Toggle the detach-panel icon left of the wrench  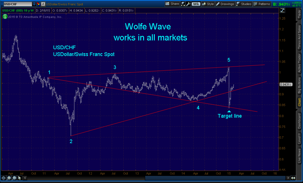tap(183, 4)
